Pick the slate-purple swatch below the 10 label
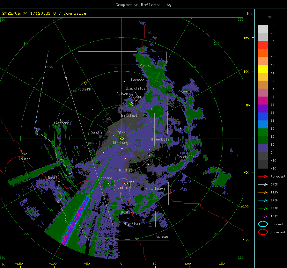The width and height of the screenshot is (287, 268). pyautogui.click(x=263, y=148)
